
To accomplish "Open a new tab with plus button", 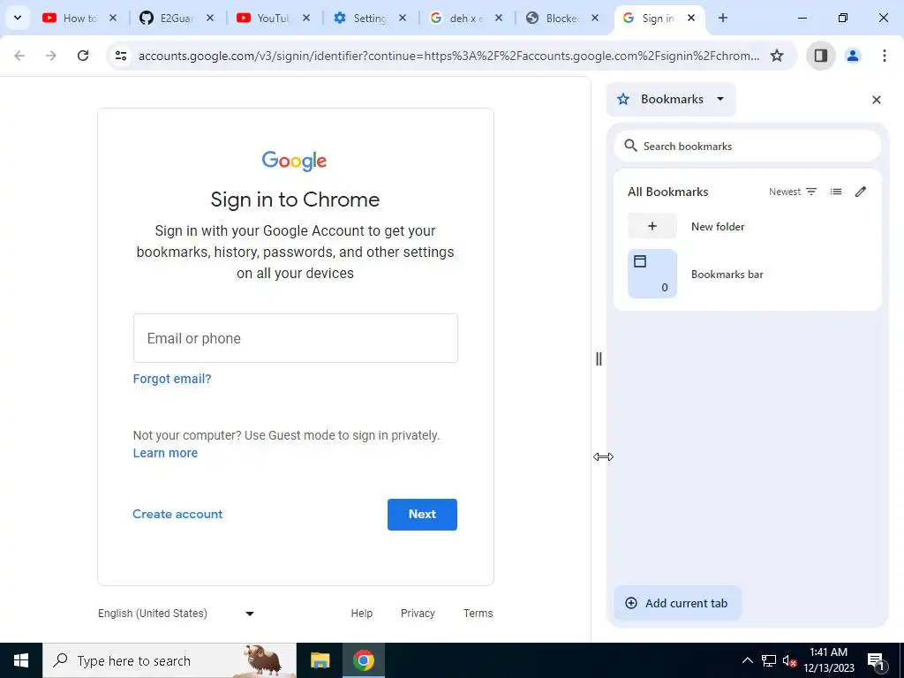I will (722, 19).
